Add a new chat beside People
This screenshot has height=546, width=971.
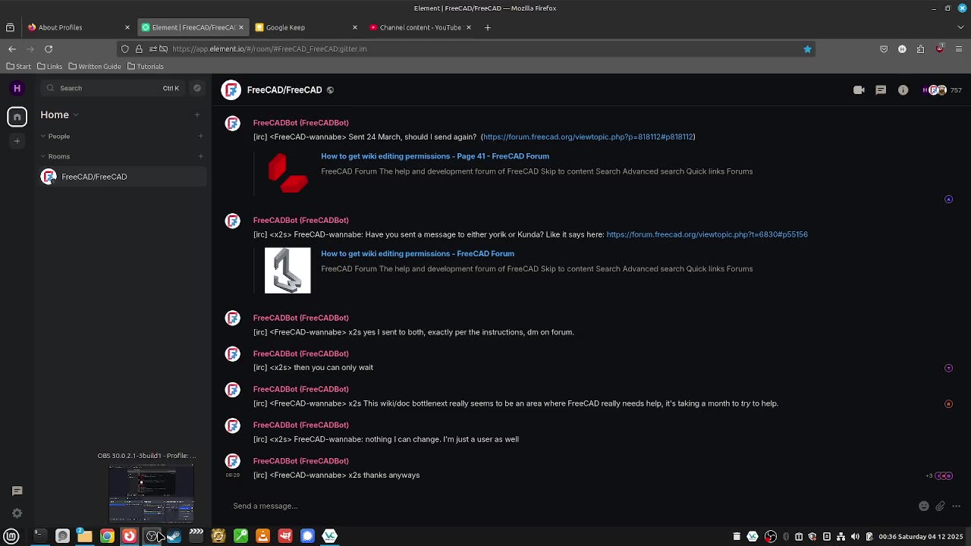[x=200, y=136]
